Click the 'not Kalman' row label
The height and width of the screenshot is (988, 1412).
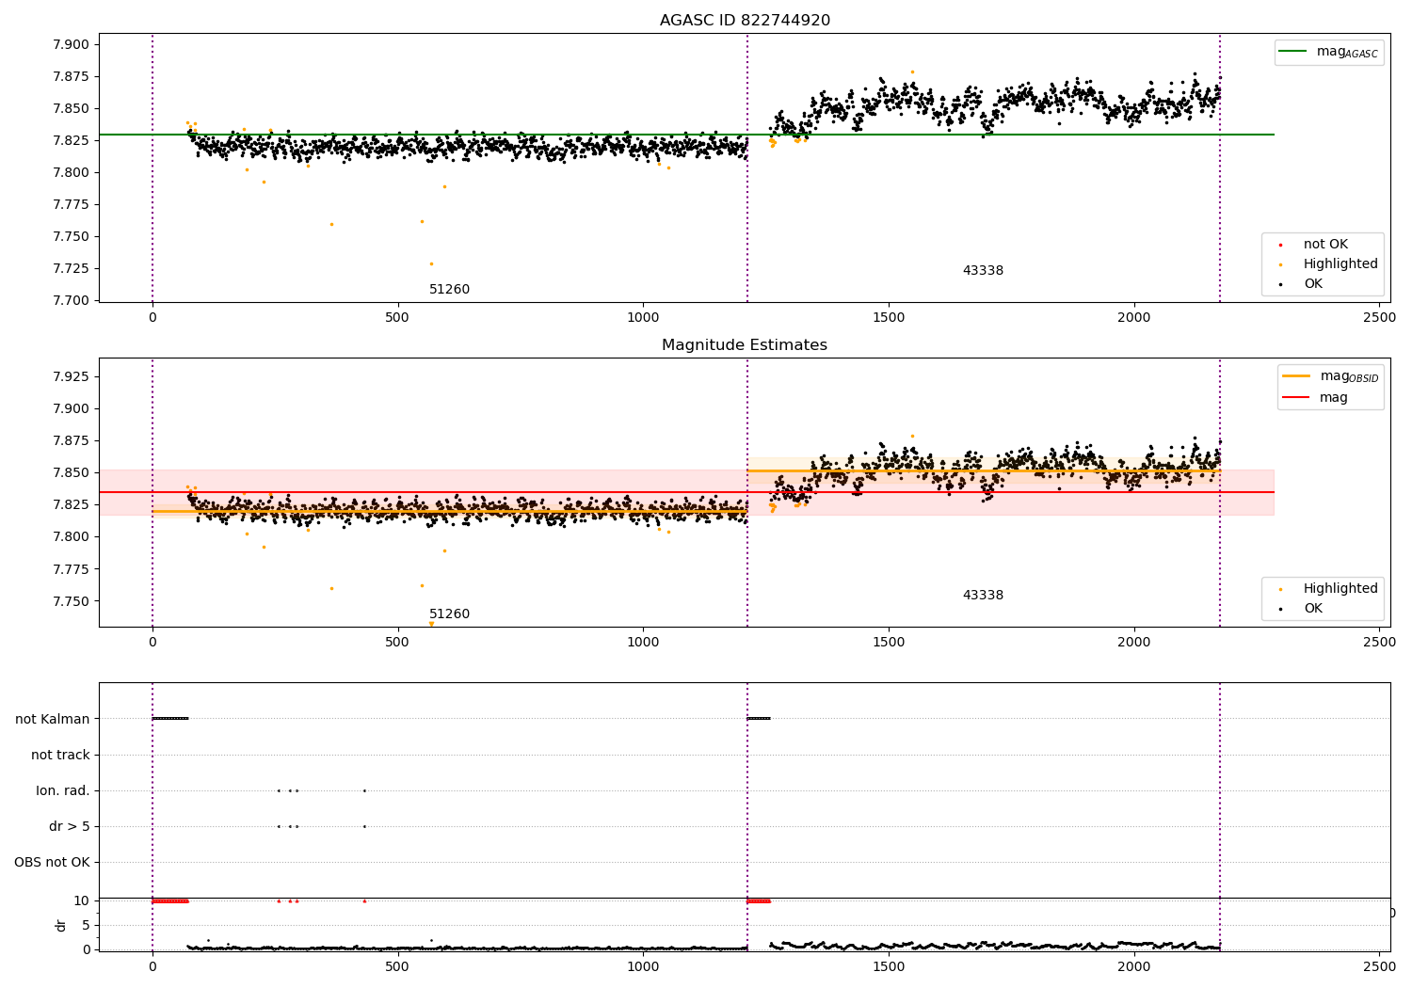tap(53, 719)
